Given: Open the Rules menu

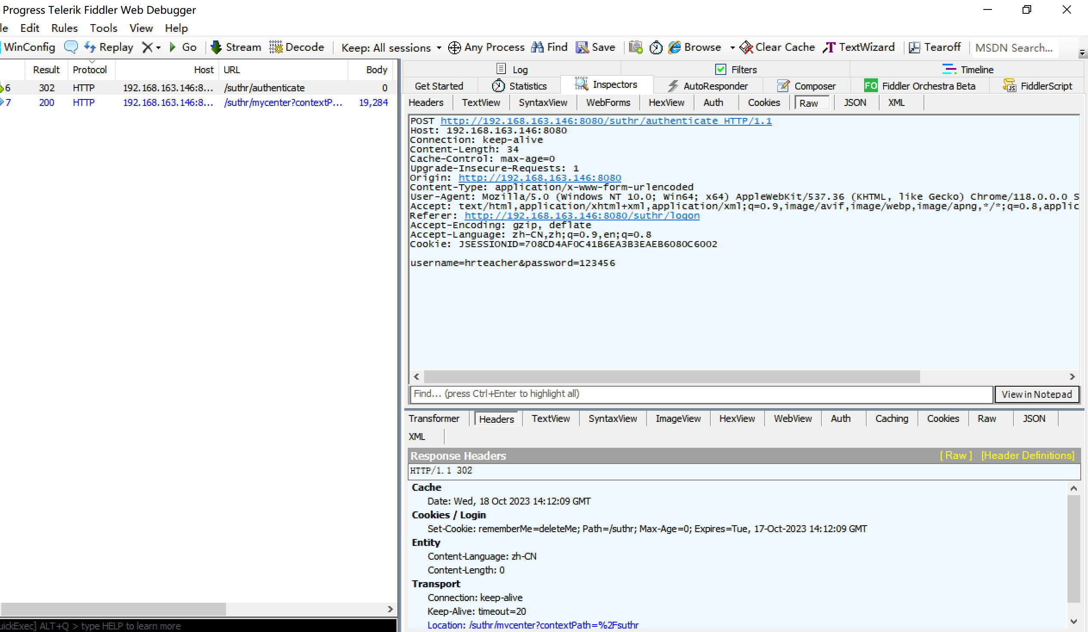Looking at the screenshot, I should click(x=64, y=28).
